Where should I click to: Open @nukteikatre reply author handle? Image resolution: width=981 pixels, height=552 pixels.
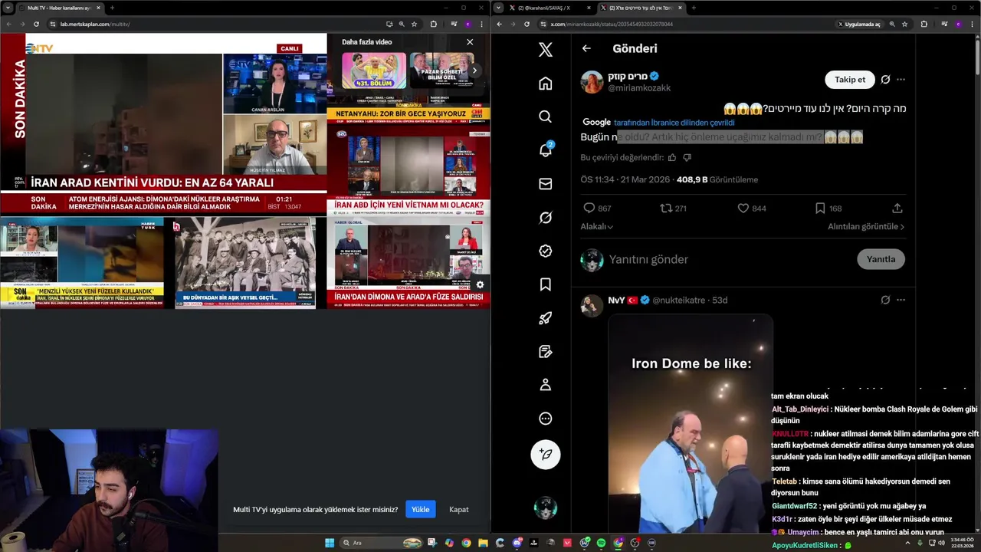(680, 300)
